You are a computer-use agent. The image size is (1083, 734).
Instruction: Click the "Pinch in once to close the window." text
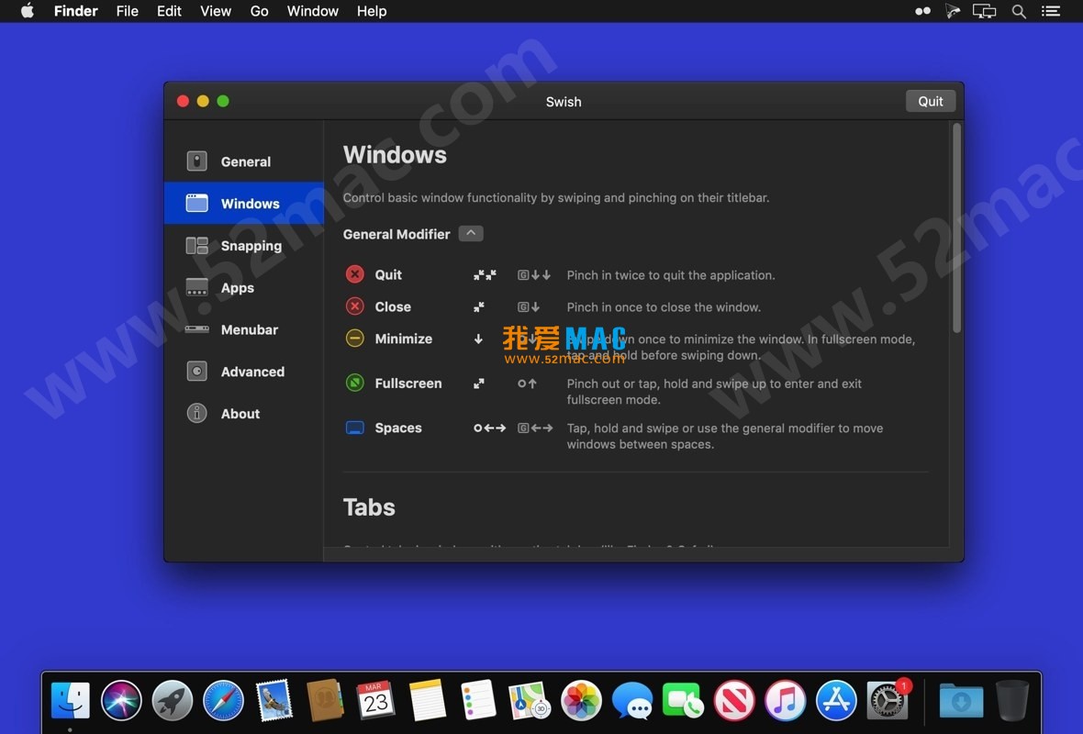(x=664, y=307)
